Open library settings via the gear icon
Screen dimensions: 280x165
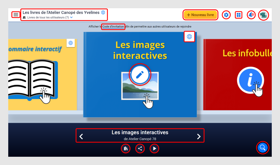point(226,15)
